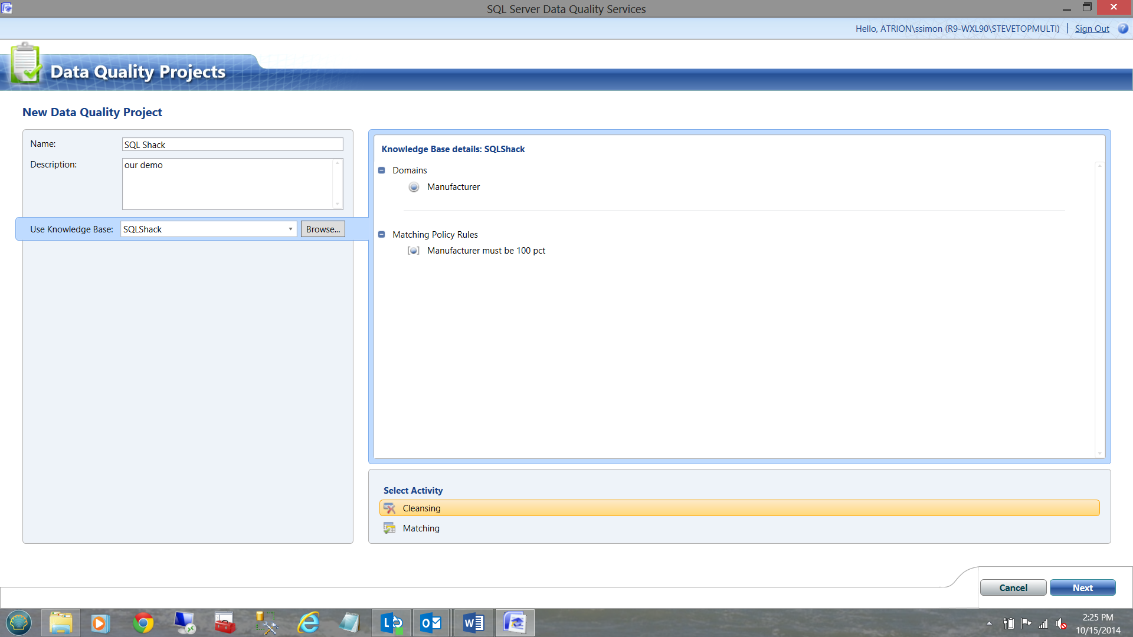1133x637 pixels.
Task: Open Microsoft Word from the taskbar
Action: (x=473, y=623)
